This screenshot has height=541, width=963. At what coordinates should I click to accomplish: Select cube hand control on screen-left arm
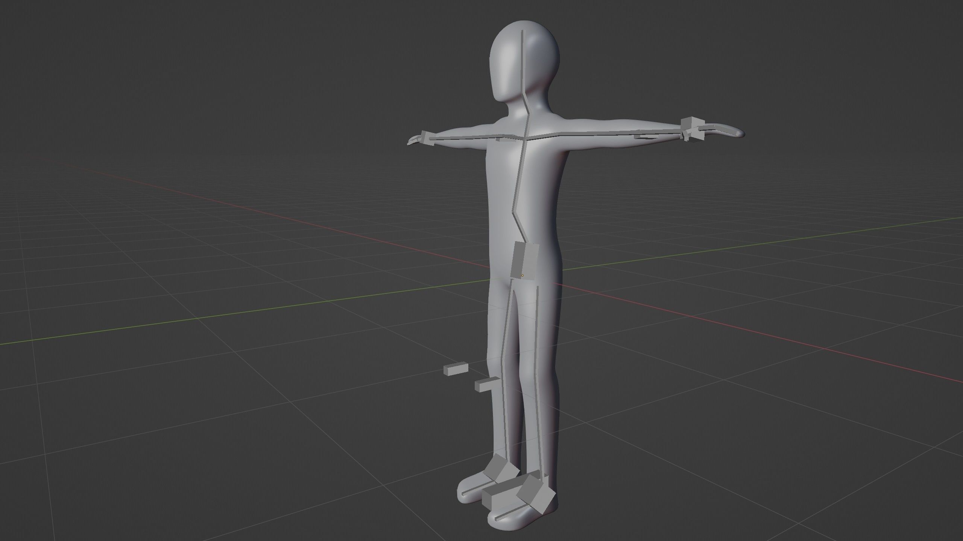click(427, 137)
